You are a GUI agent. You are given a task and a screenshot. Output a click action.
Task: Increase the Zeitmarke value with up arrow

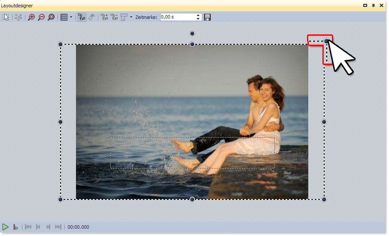pos(198,15)
